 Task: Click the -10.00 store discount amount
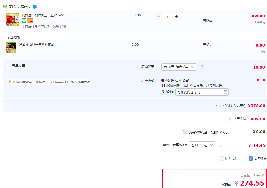tap(258, 67)
